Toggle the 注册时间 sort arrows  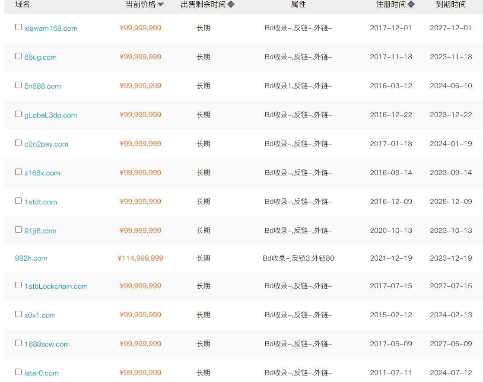pos(411,5)
